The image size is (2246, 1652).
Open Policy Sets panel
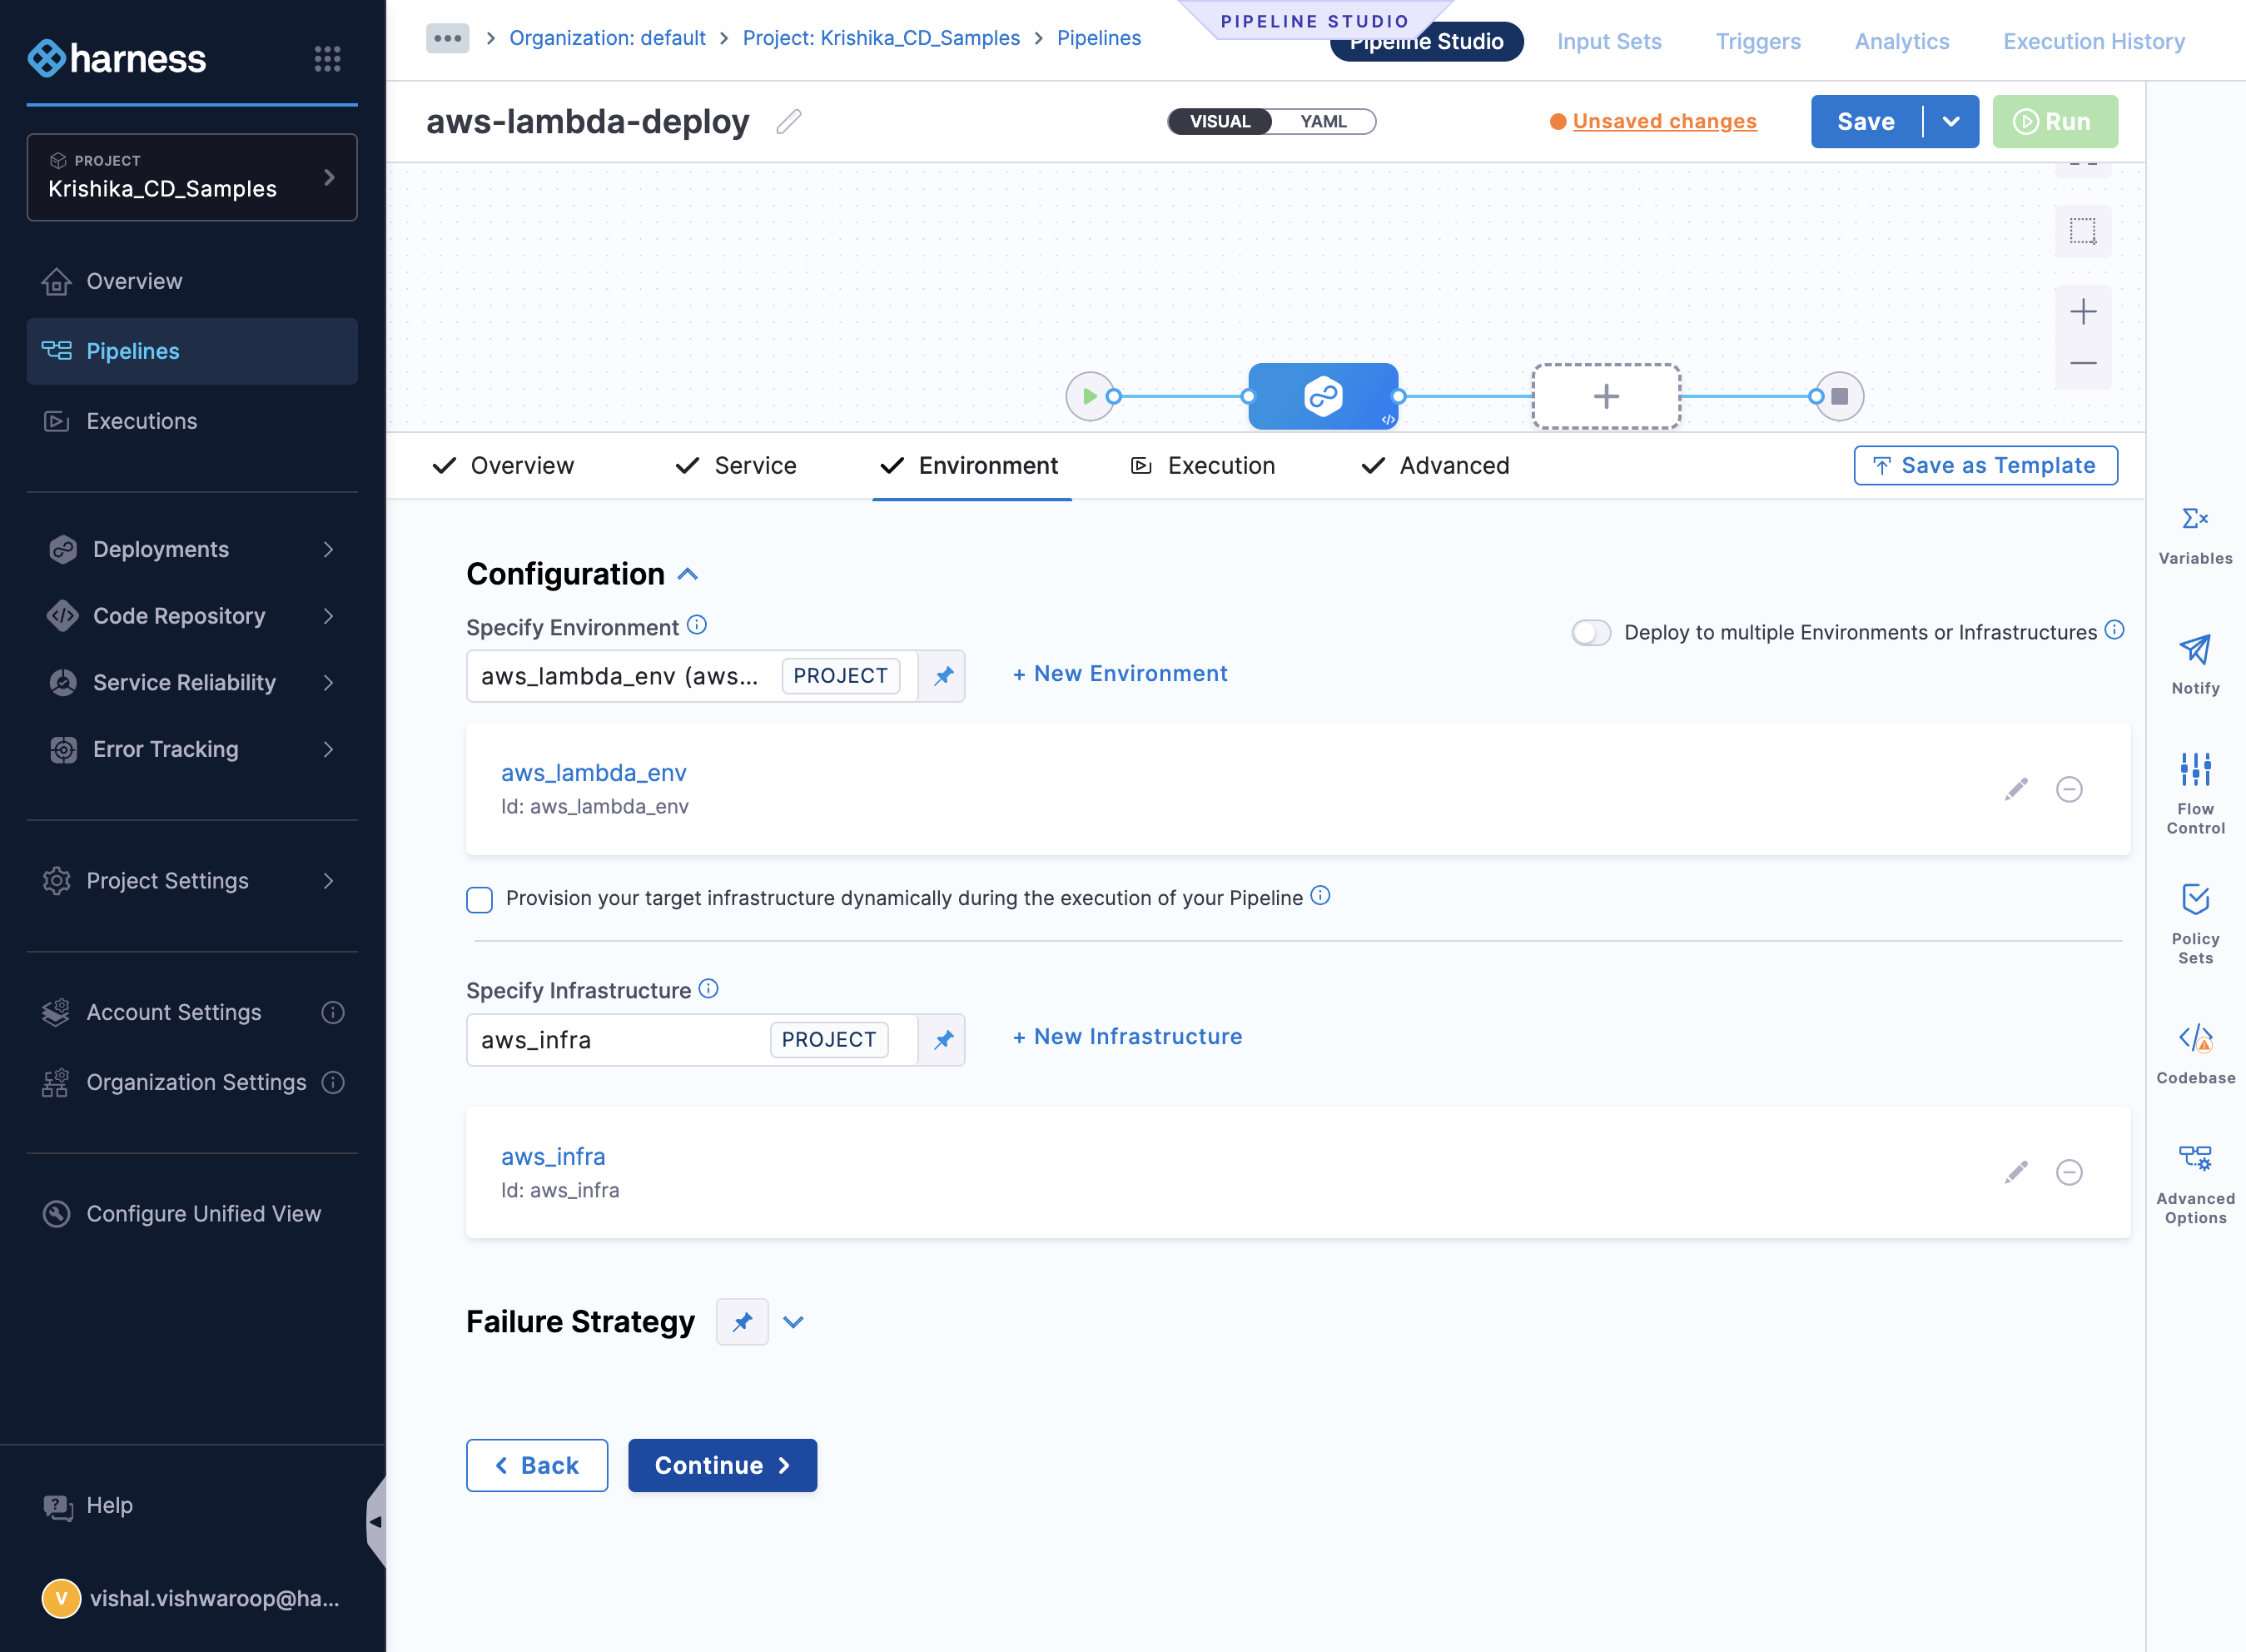pos(2195,924)
